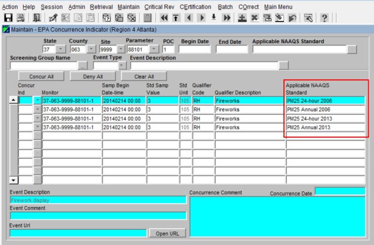Click the Event Url input field
374x245 pixels.
(x=78, y=233)
